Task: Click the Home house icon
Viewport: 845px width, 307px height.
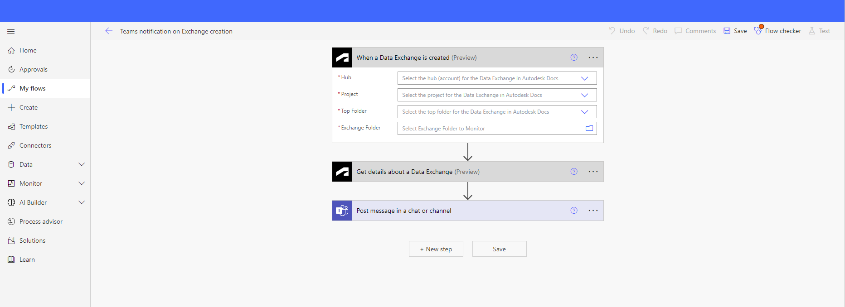Action: (x=11, y=50)
